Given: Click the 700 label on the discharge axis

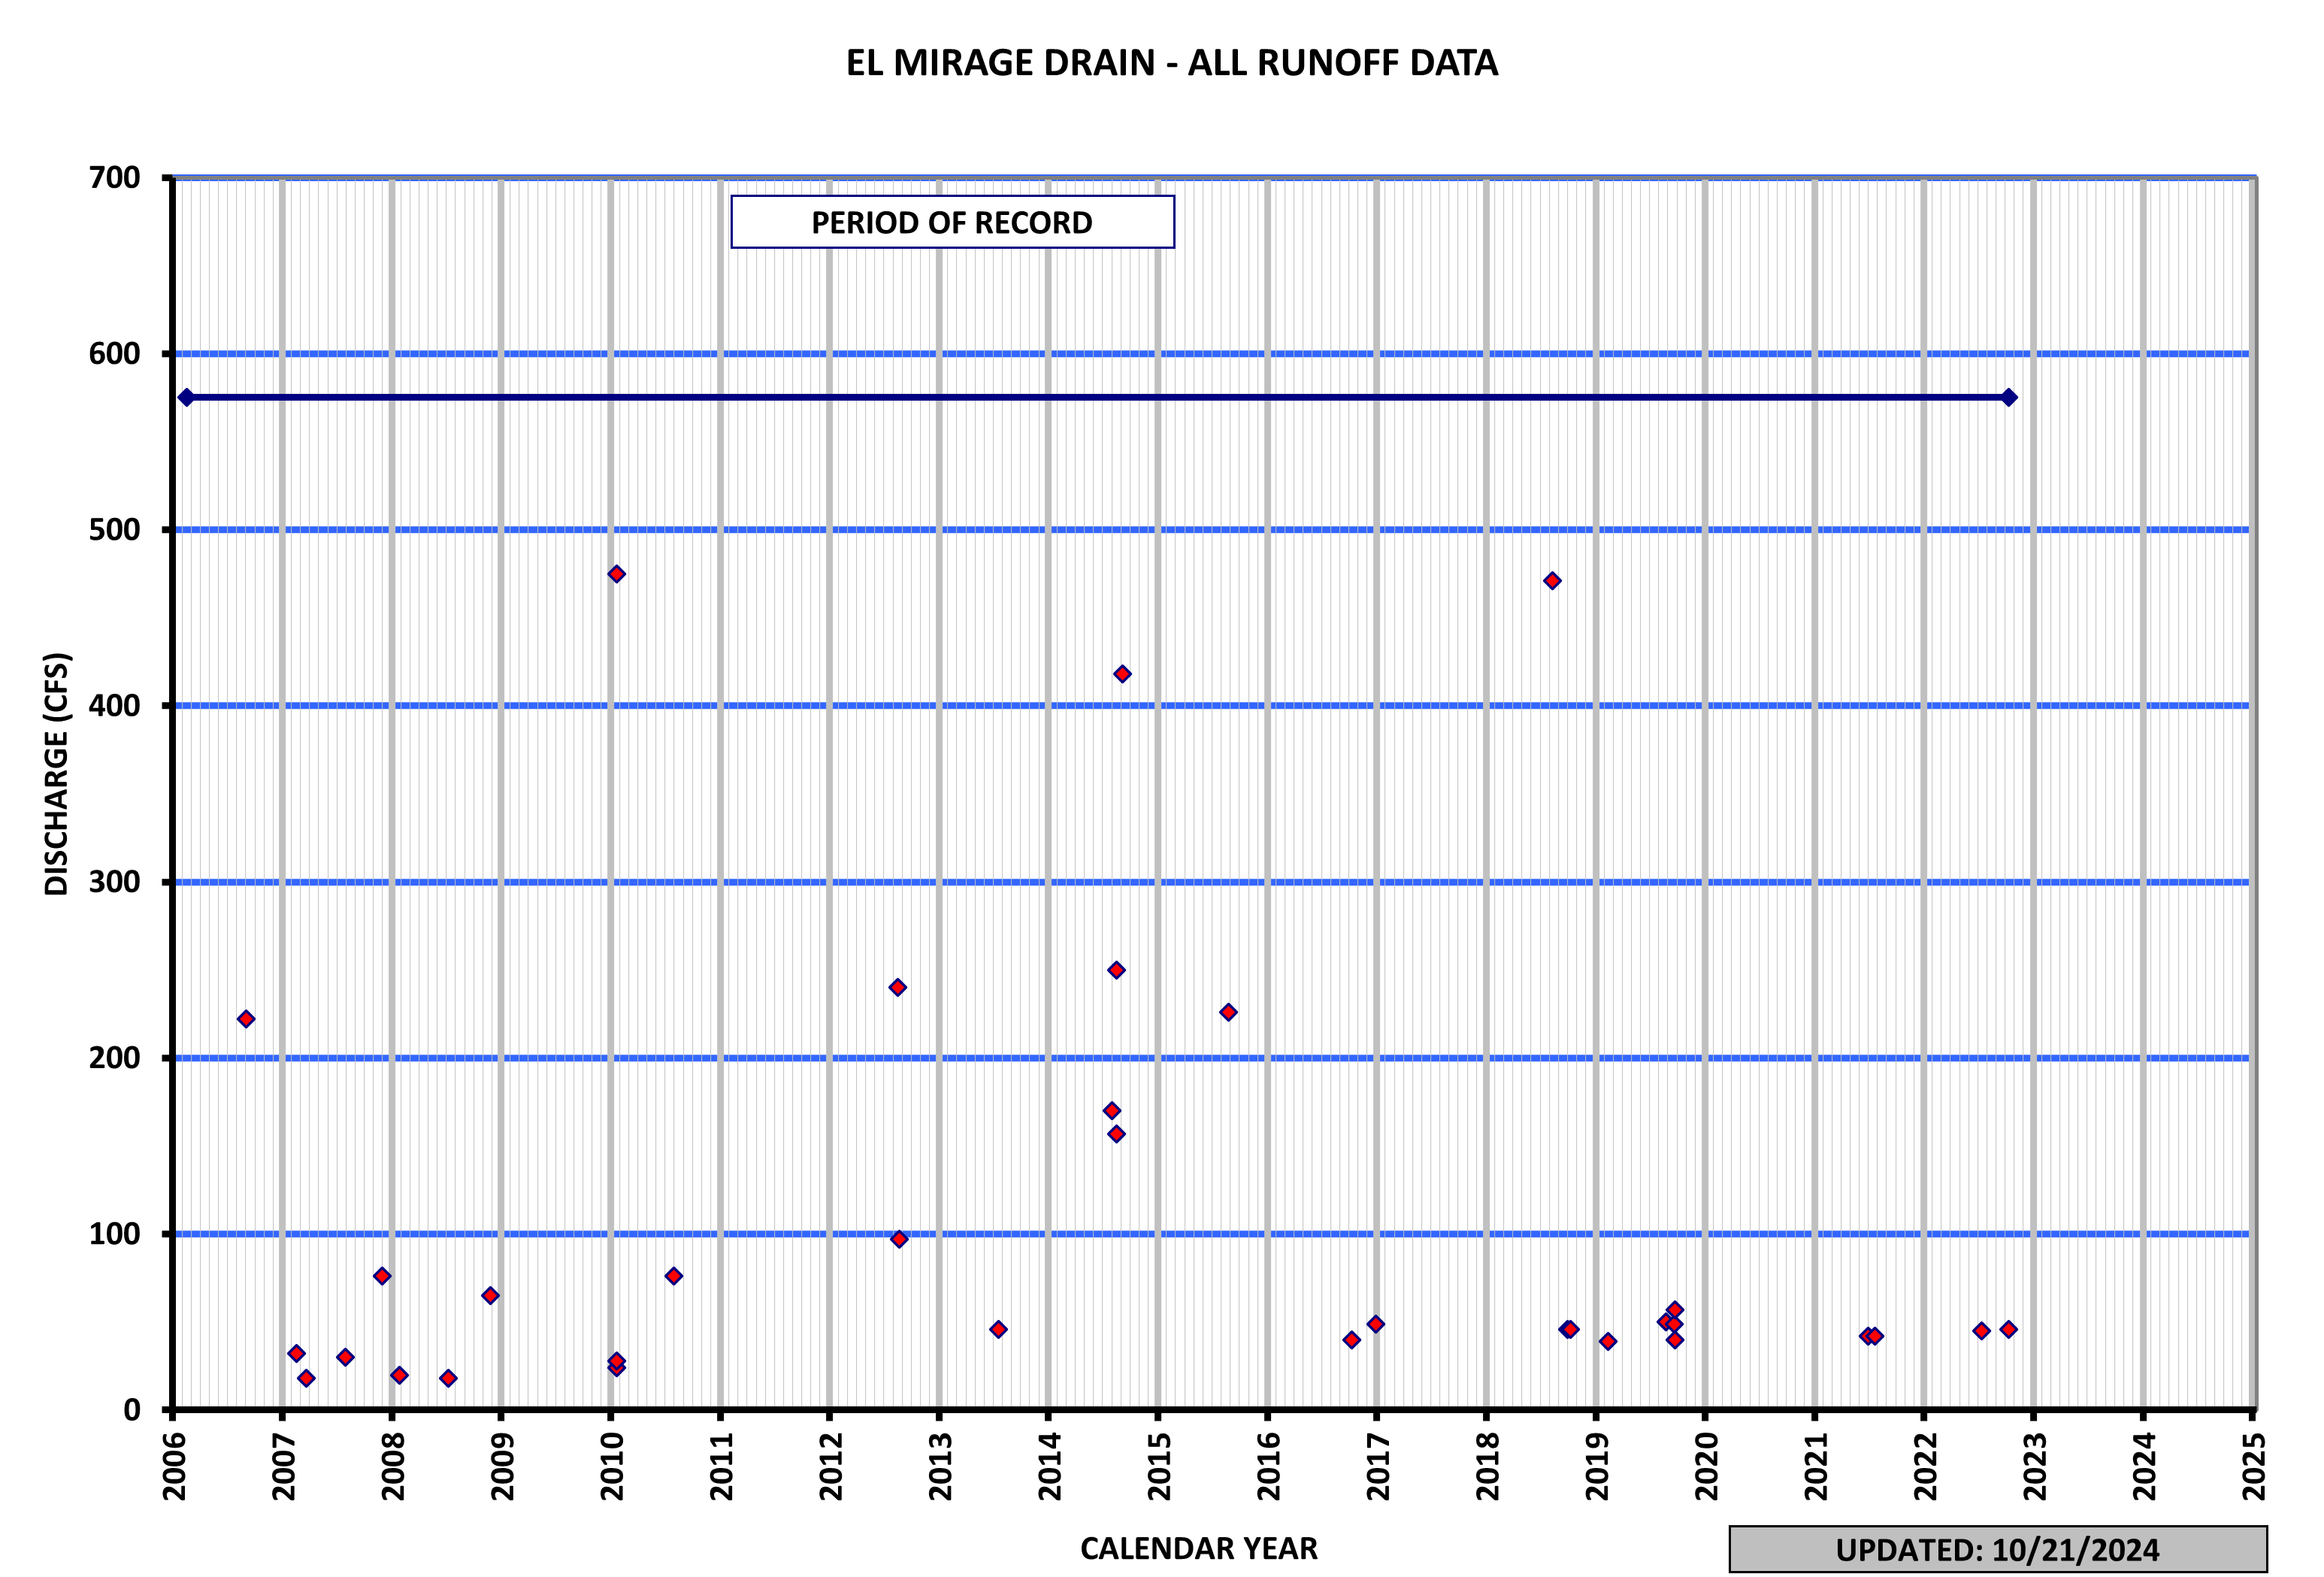Looking at the screenshot, I should (115, 178).
